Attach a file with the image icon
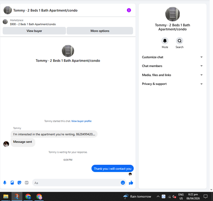The image size is (213, 201). [x=12, y=183]
